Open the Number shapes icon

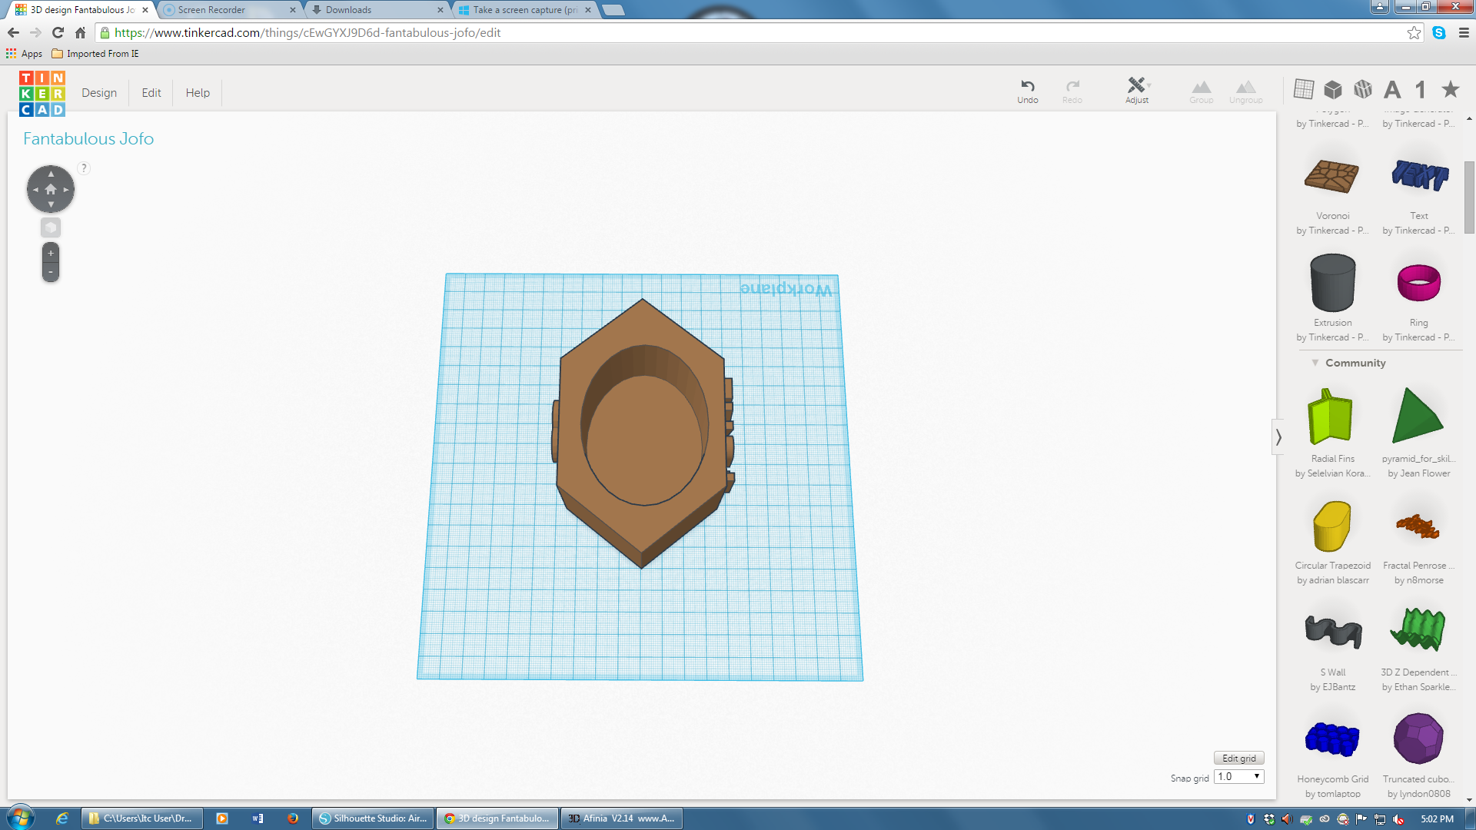[1421, 90]
